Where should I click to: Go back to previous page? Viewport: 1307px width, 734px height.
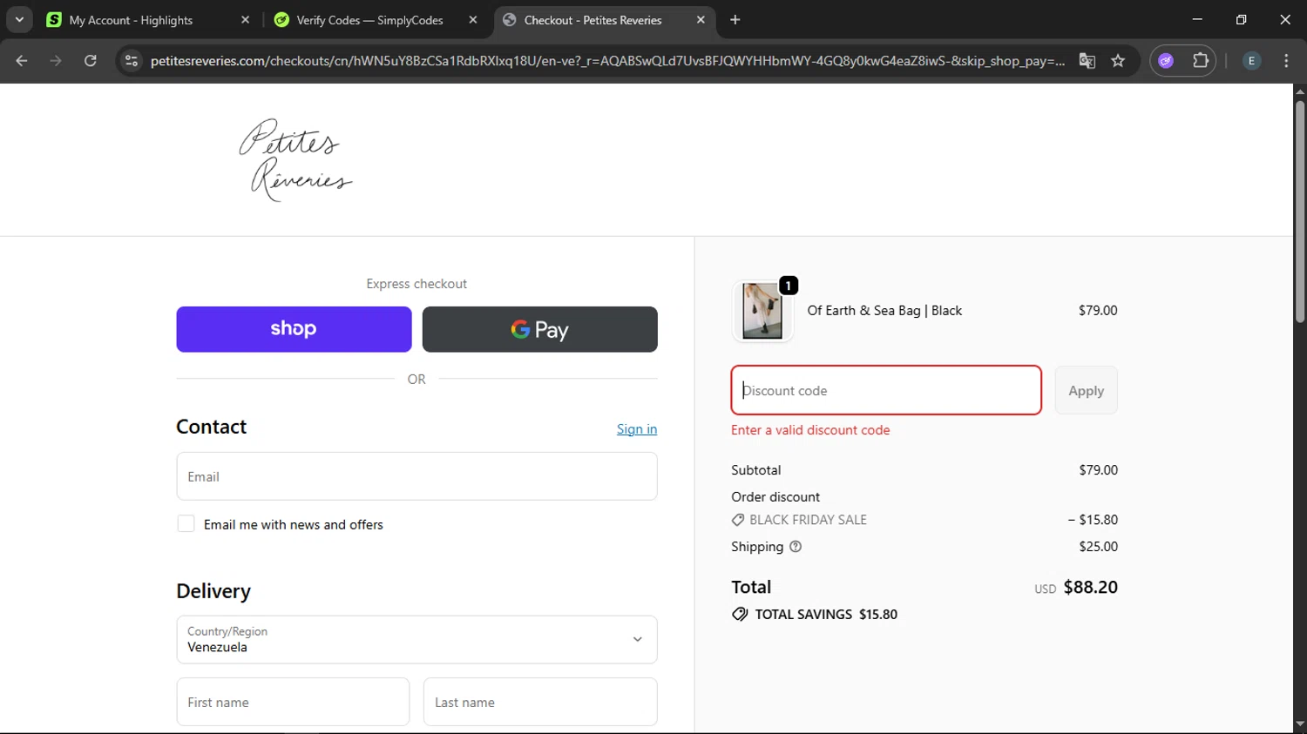[22, 61]
